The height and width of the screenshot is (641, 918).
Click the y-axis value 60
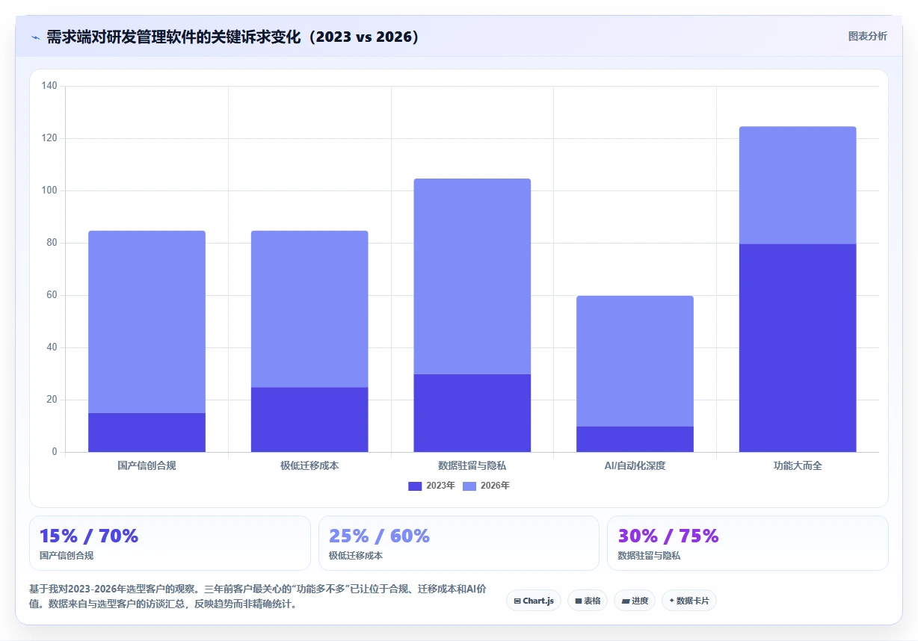click(x=52, y=295)
